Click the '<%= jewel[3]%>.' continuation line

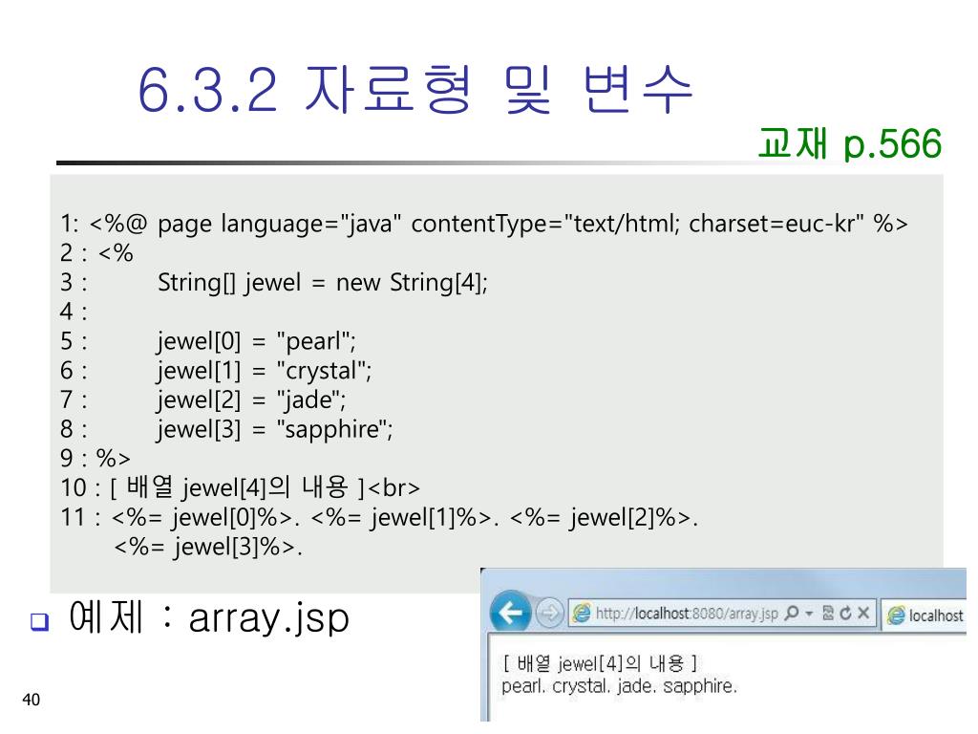[x=207, y=547]
